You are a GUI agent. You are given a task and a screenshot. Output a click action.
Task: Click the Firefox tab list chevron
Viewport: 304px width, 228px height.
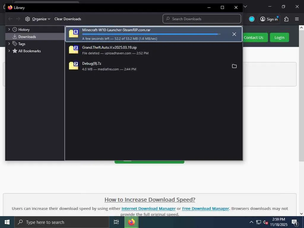coord(246,7)
